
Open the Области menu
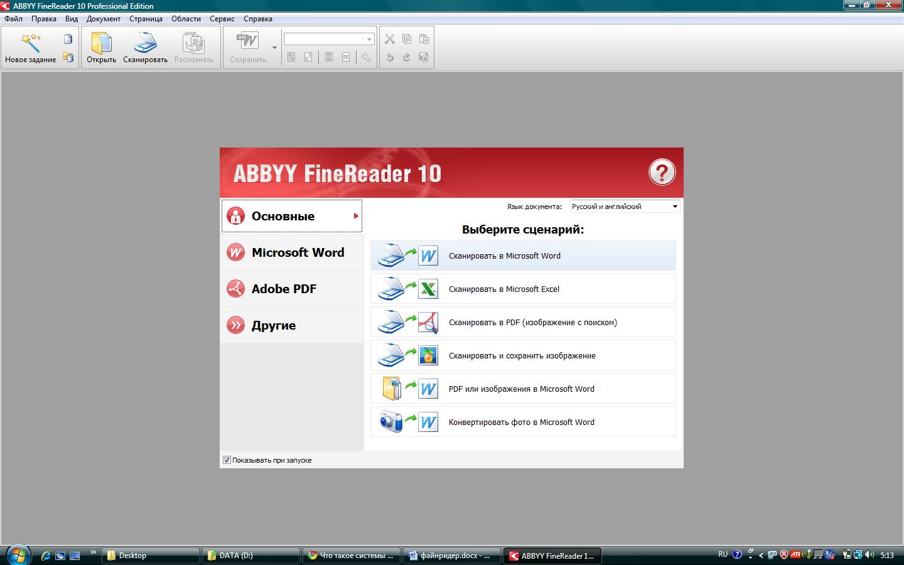pos(186,19)
